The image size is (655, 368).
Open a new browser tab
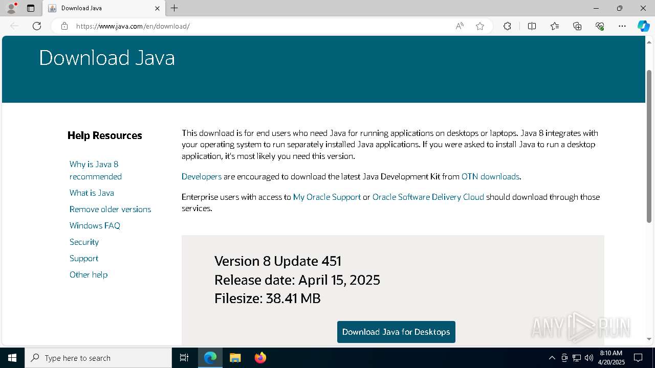[174, 8]
